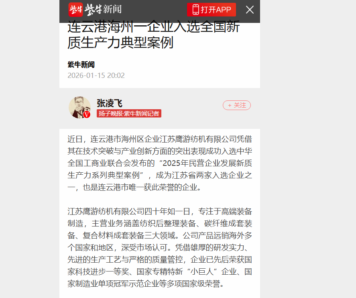
Task: Click the 紫牛新闻 wordmark in the top banner
Action: (103, 10)
